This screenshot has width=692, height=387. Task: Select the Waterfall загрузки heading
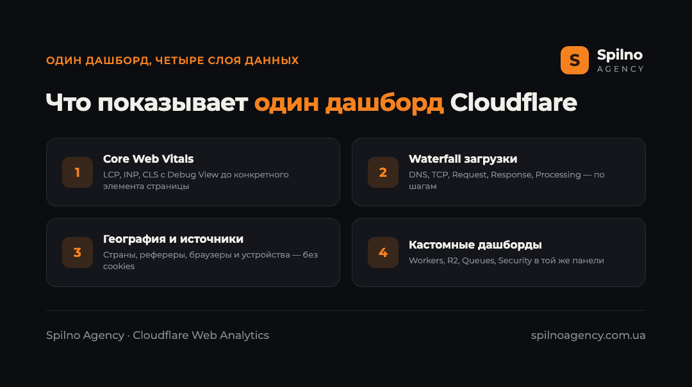tap(463, 159)
